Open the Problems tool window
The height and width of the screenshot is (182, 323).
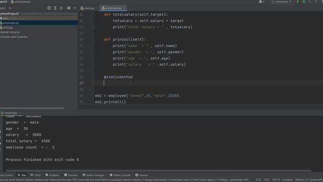52,175
